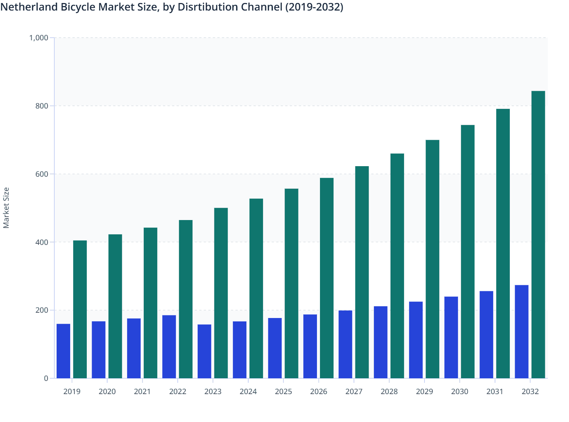The height and width of the screenshot is (422, 569).
Task: Select the blue bar for 2019
Action: [x=63, y=350]
